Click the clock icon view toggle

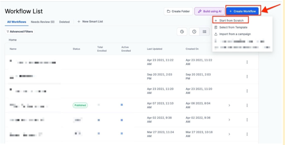[194, 32]
